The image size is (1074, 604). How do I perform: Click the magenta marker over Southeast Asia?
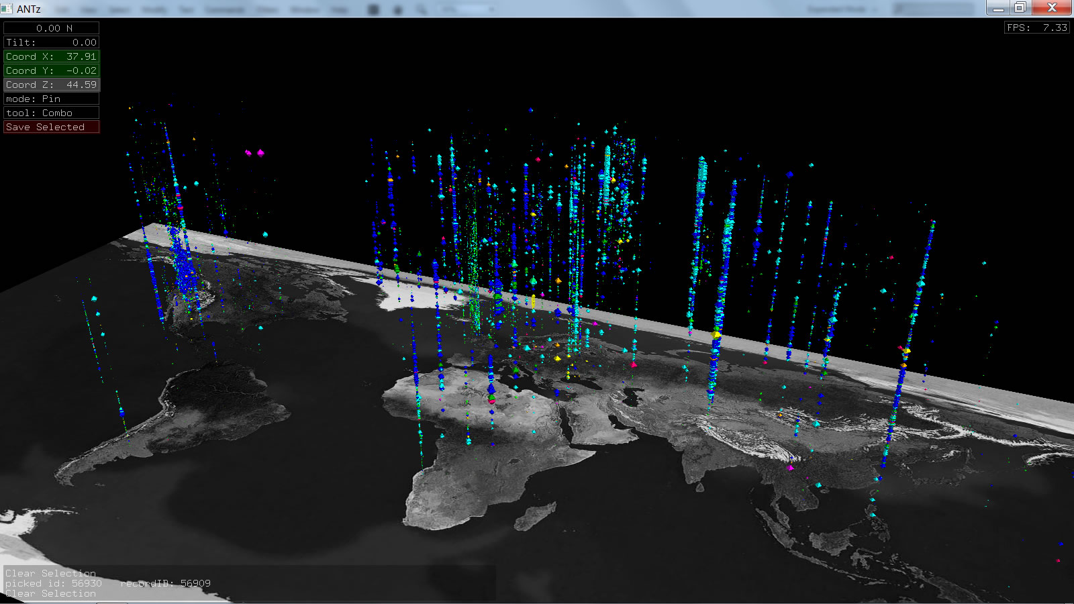pos(791,467)
